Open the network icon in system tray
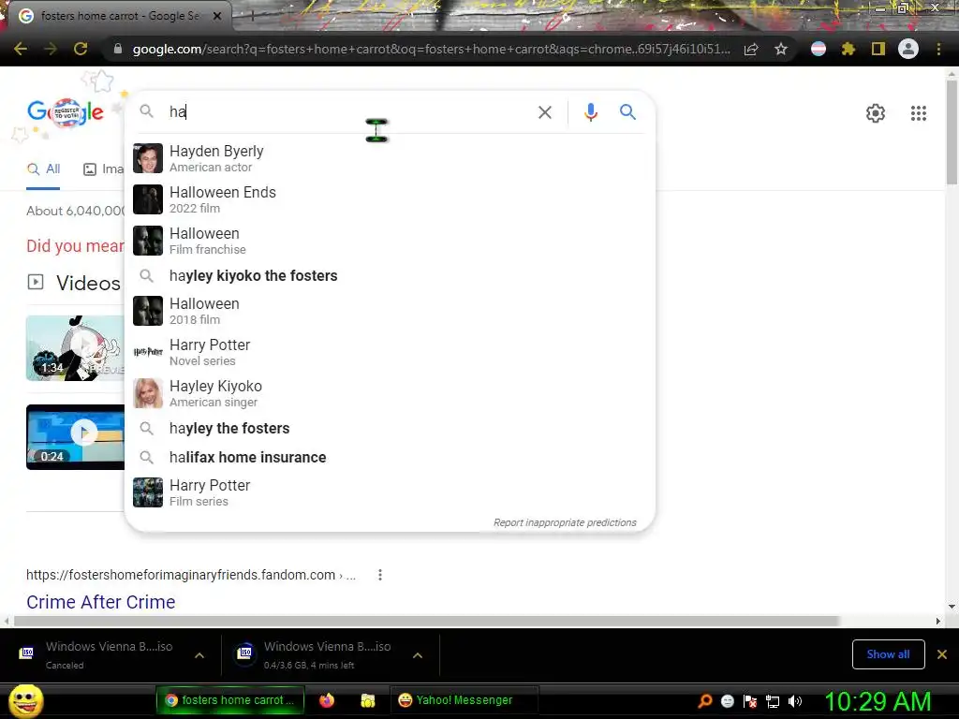959x719 pixels. pyautogui.click(x=773, y=701)
